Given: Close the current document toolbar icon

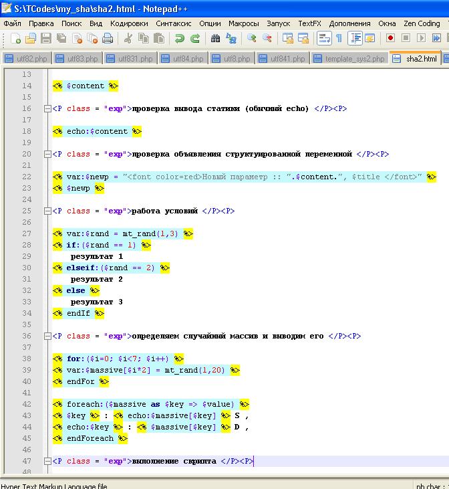Looking at the screenshot, I should 77,38.
